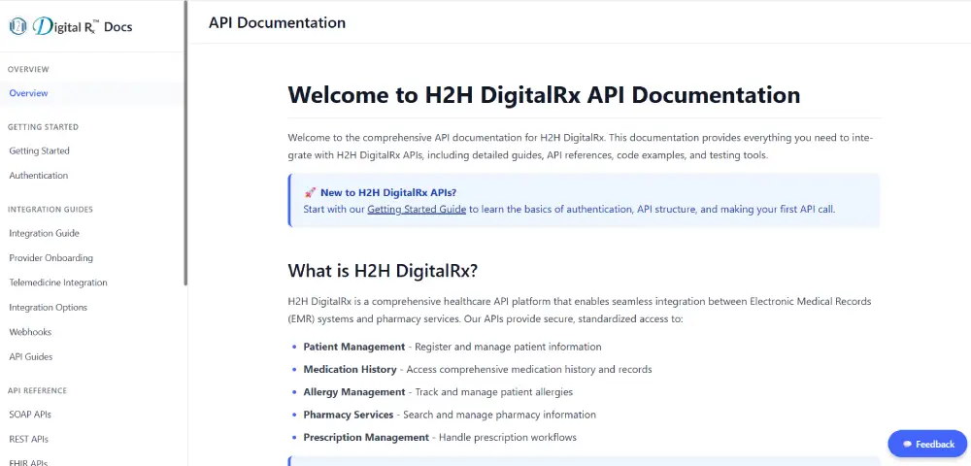
Task: Click the H2H circular logo icon
Action: [17, 26]
